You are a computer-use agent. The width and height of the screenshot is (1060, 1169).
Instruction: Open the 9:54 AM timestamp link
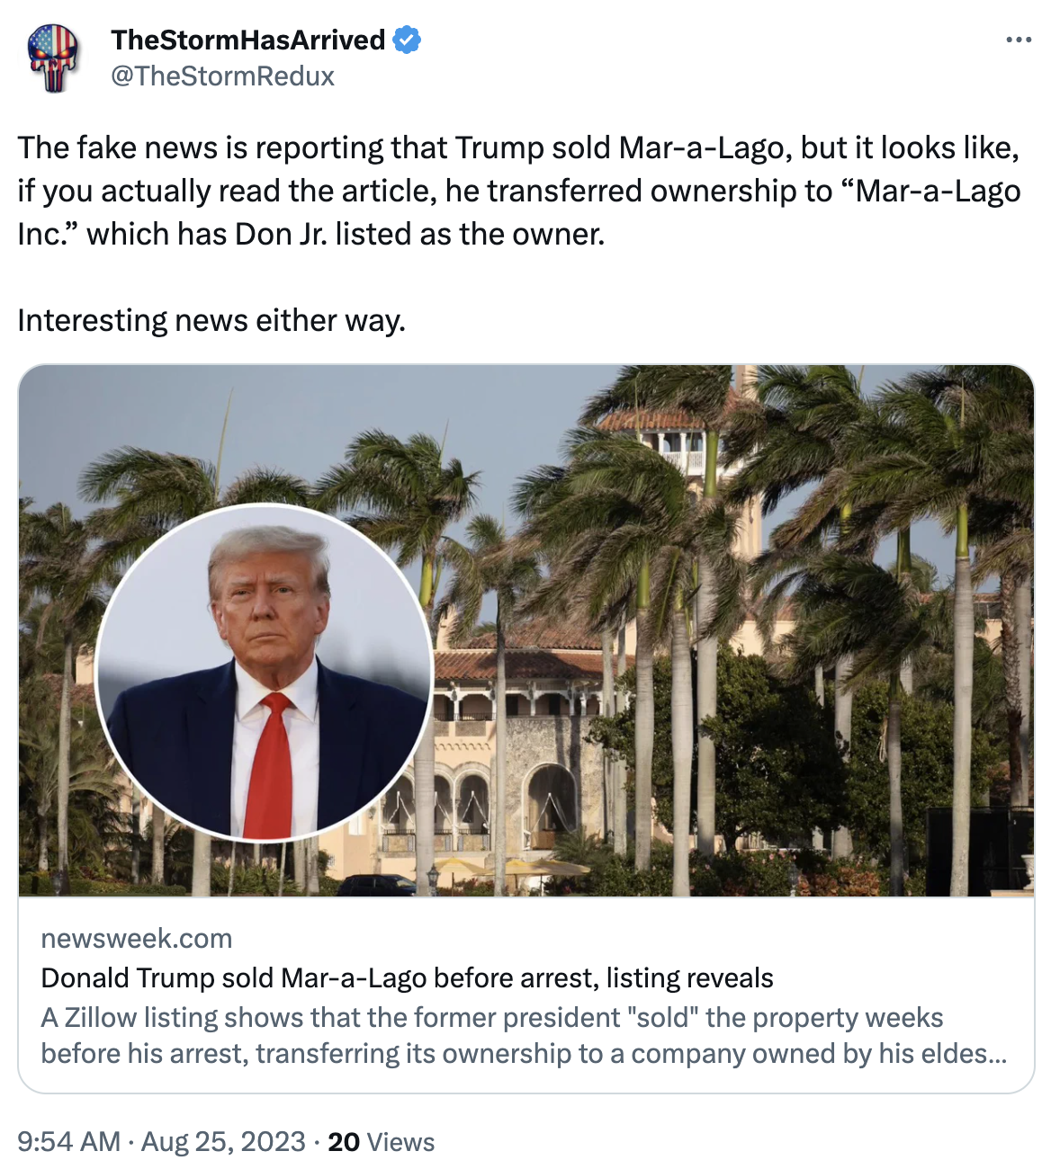tap(68, 1142)
